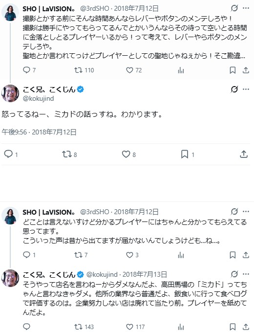Open kokujind avatar on the main tweet
Image resolution: width=254 pixels, height=332 pixels.
(10, 93)
